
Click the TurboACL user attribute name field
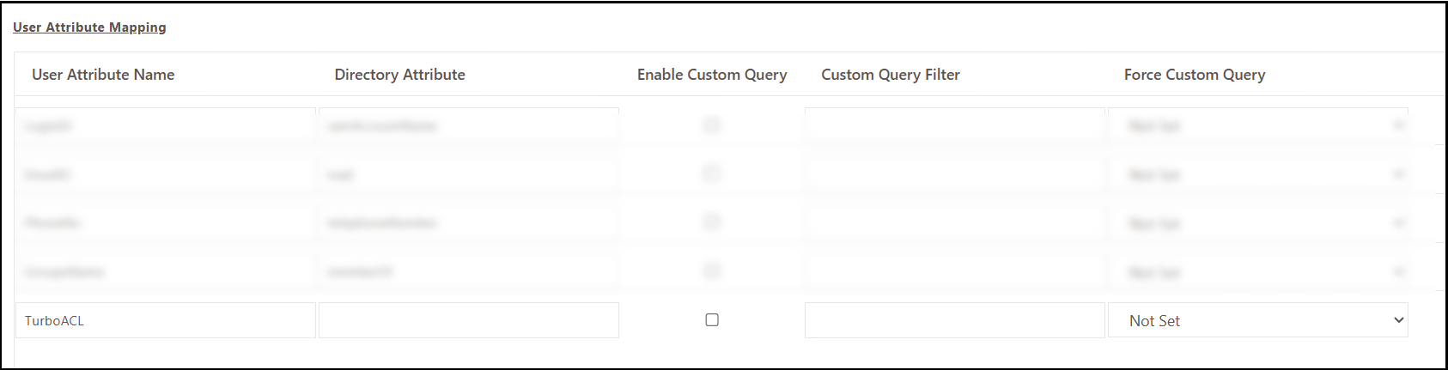tap(166, 320)
